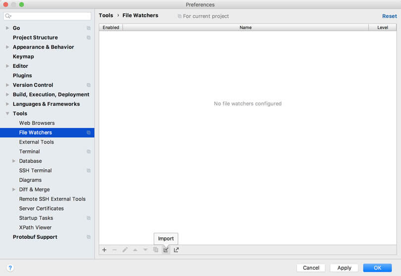The height and width of the screenshot is (276, 401).
Task: Click the Reset link
Action: (389, 16)
